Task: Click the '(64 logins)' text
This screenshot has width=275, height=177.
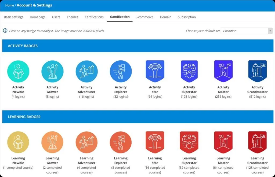Action: tap(155, 97)
